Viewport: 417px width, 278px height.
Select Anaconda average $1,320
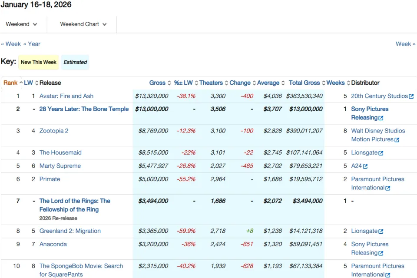pos(273,244)
